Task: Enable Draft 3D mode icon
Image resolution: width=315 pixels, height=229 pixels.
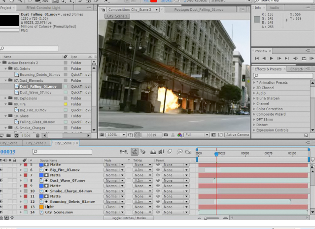Action: click(142, 152)
